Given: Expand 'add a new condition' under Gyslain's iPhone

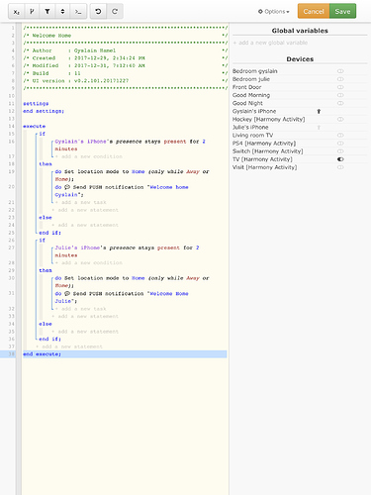Looking at the screenshot, I should [x=88, y=156].
